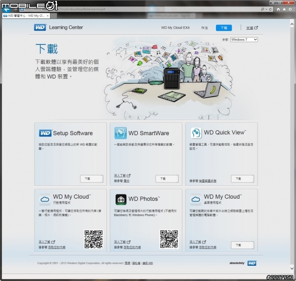The height and width of the screenshot is (281, 296).
Task: Open browser Tools gear icon
Action: pos(290,9)
